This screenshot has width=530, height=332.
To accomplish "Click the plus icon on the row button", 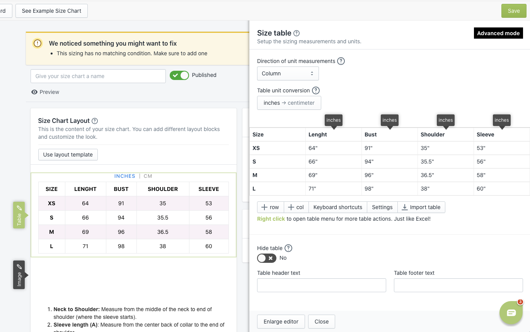I will pos(264,207).
